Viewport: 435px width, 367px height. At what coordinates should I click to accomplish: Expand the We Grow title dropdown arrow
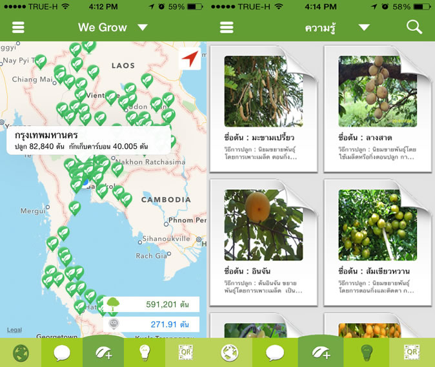(143, 27)
